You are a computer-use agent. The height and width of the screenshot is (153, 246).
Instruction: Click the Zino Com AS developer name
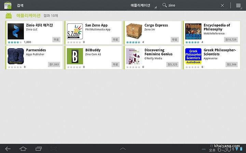(x=93, y=54)
